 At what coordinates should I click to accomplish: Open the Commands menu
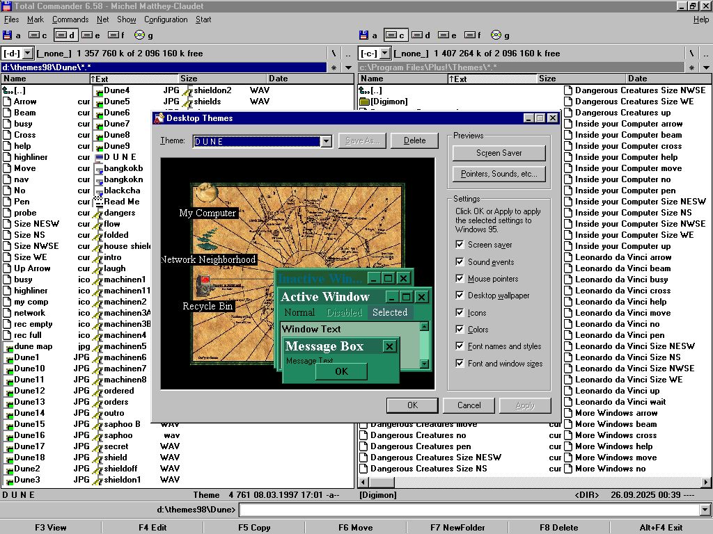click(70, 19)
